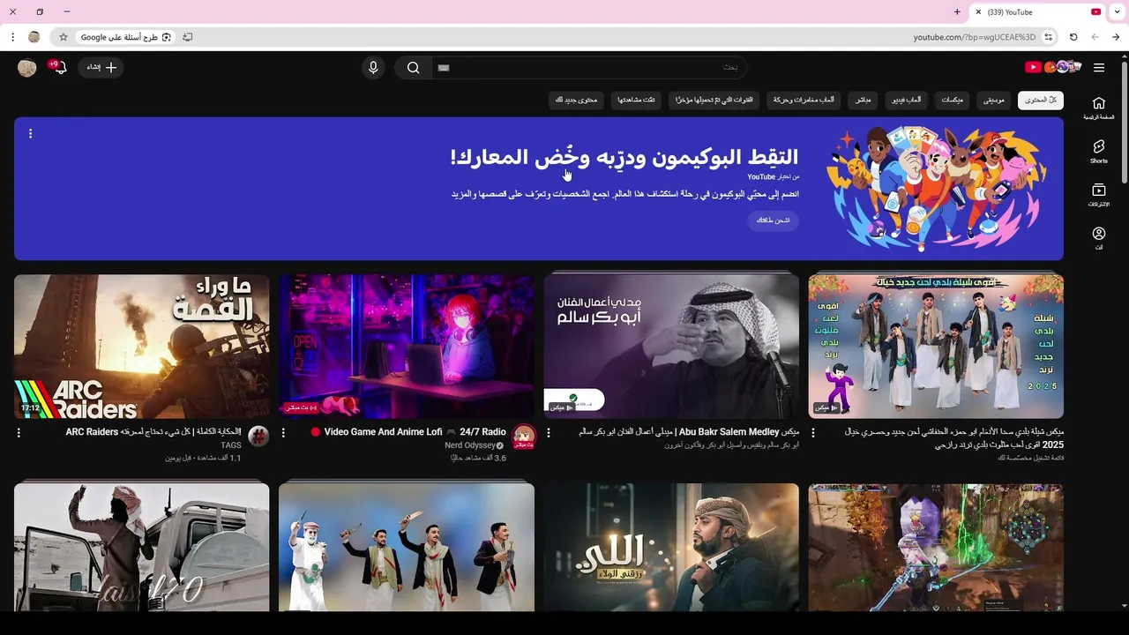
Task: Click the Chrome profile avatar in toolbar
Action: click(34, 37)
